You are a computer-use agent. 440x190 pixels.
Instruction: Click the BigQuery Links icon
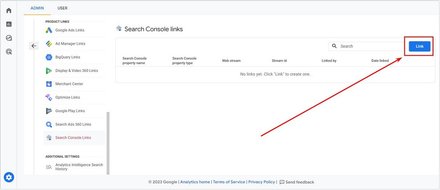(49, 57)
